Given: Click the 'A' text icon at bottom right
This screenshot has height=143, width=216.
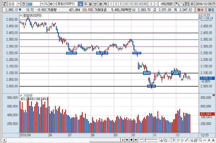Looking at the screenshot, I should pyautogui.click(x=213, y=140).
